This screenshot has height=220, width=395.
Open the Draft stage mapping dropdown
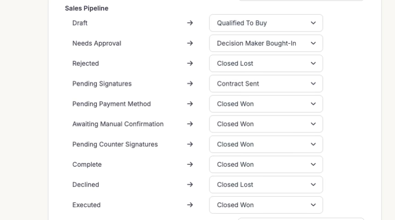[x=266, y=23]
